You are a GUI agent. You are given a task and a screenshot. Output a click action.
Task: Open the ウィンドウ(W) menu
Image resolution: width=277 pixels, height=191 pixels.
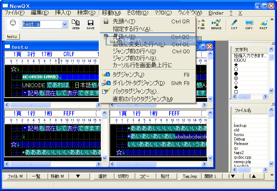pos(190,13)
